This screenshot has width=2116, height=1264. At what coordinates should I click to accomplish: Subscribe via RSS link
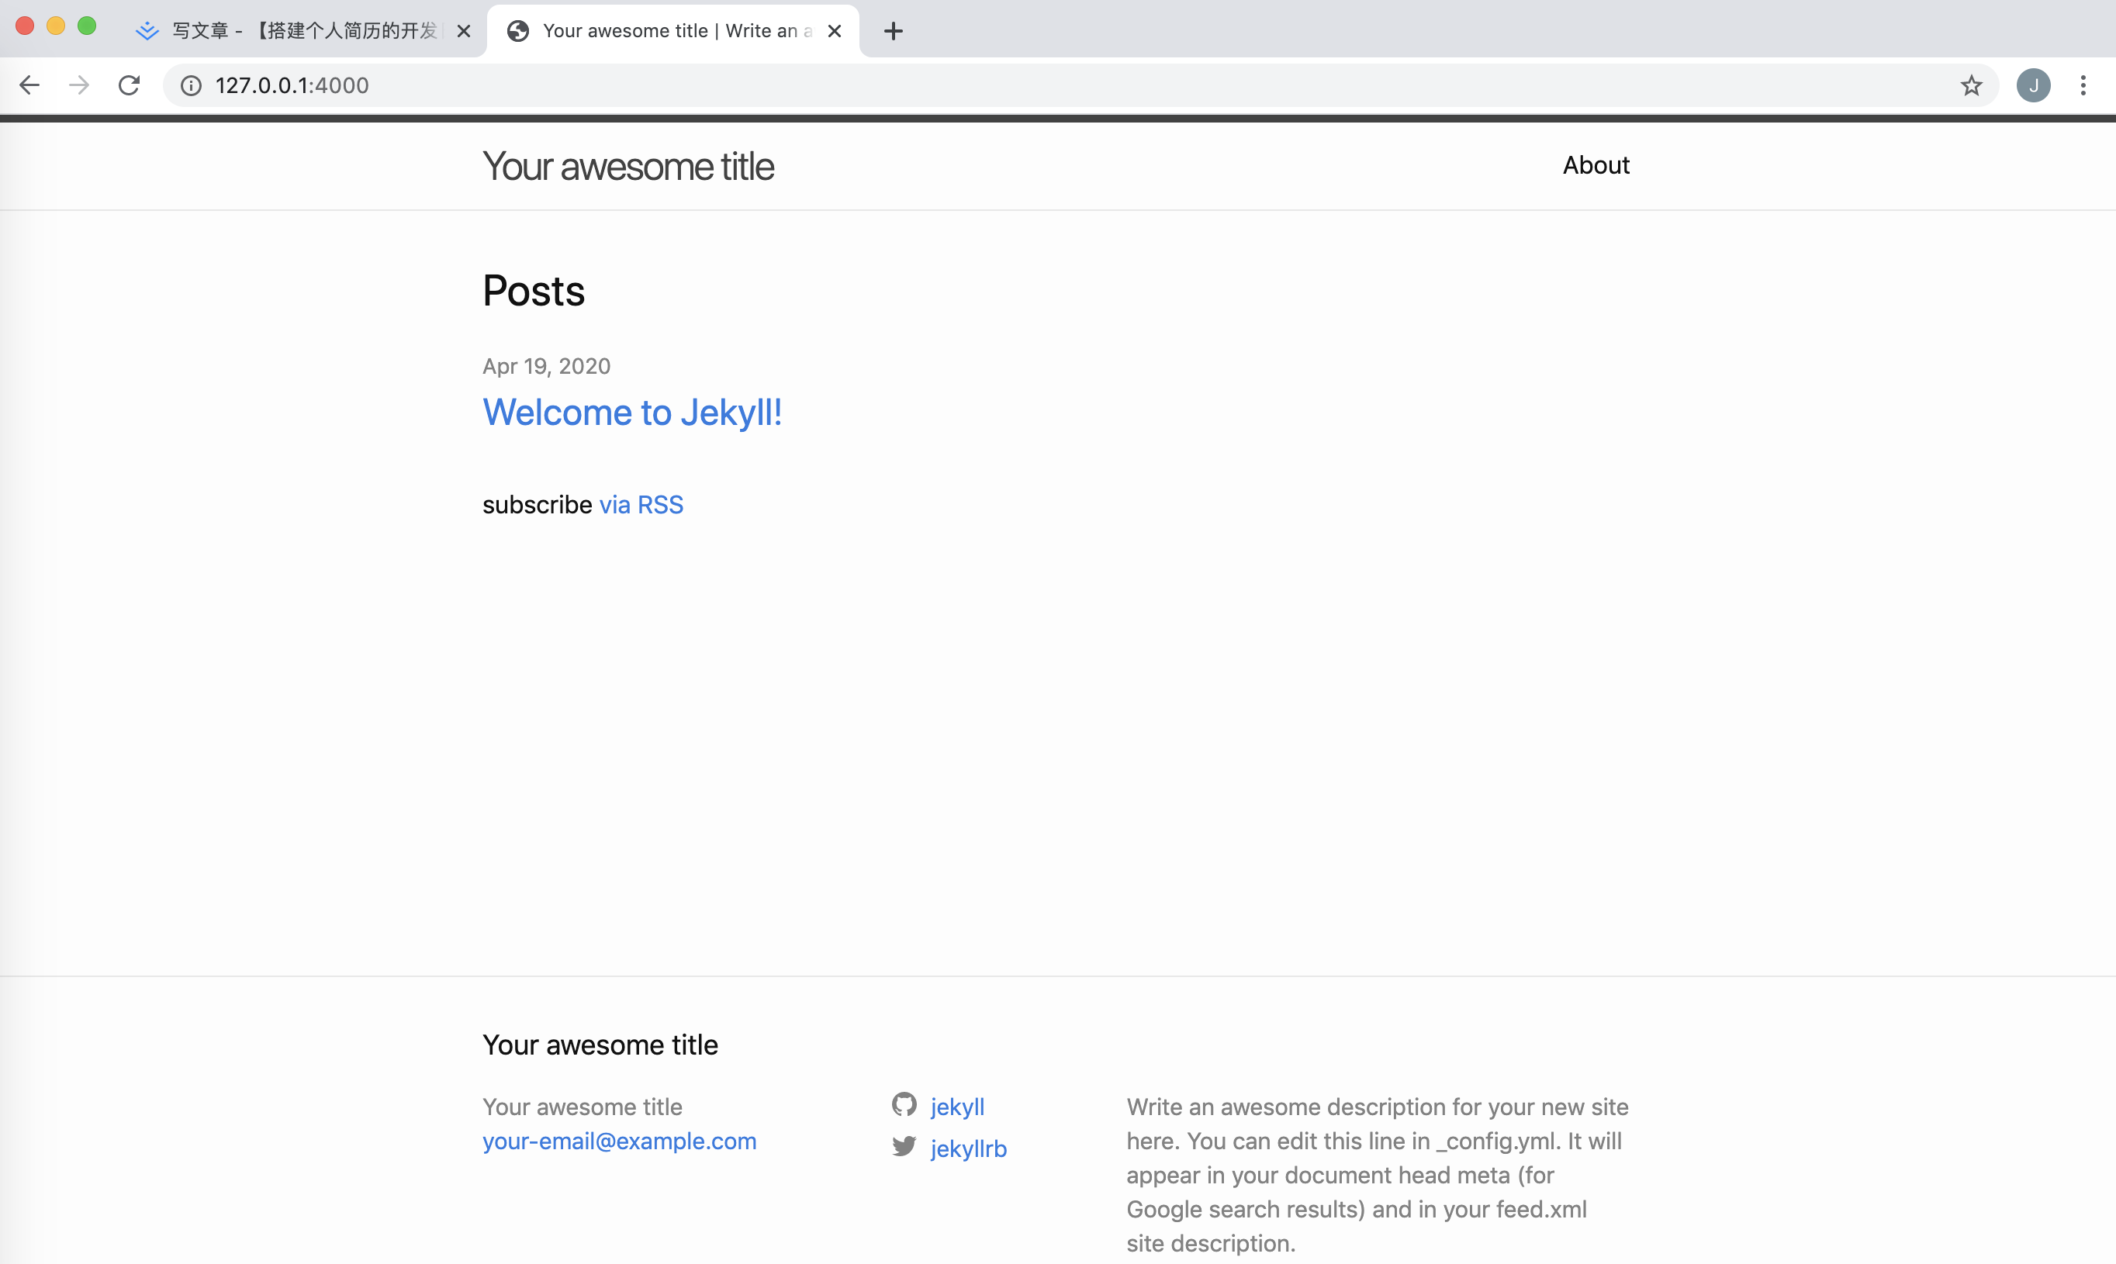(641, 505)
